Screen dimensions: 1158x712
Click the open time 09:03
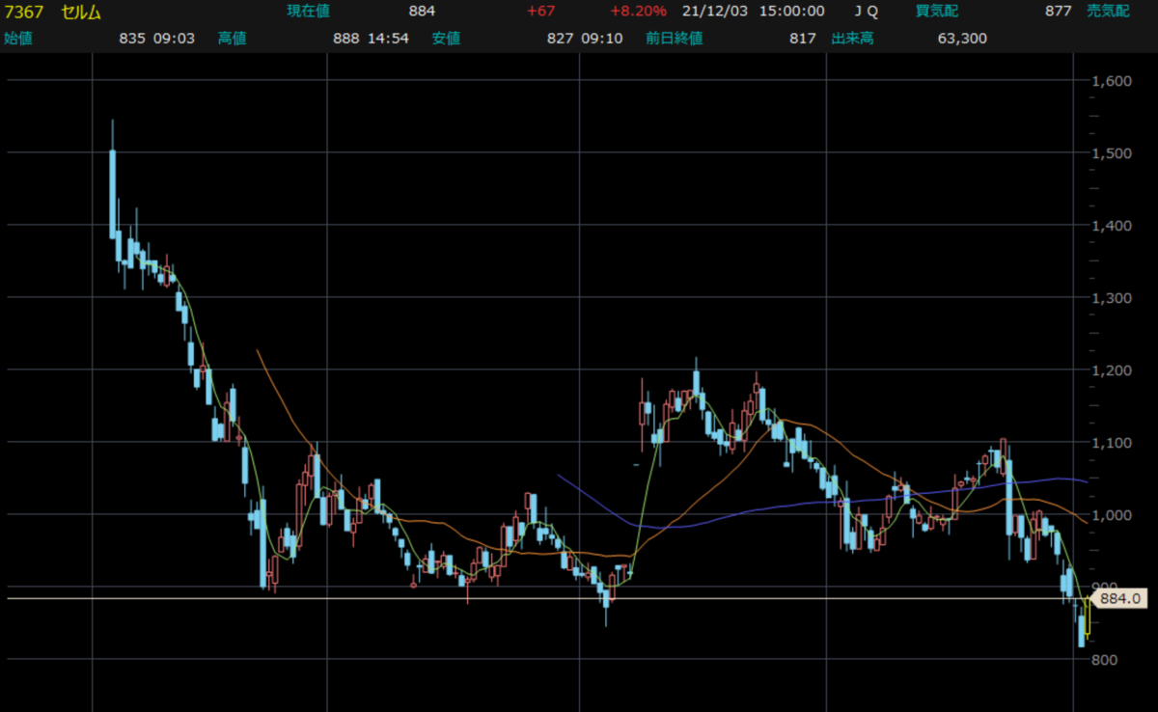(173, 39)
